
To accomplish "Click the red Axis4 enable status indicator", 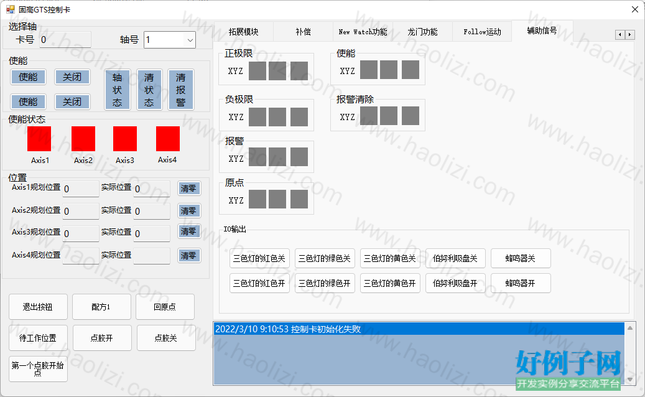I will (x=168, y=139).
